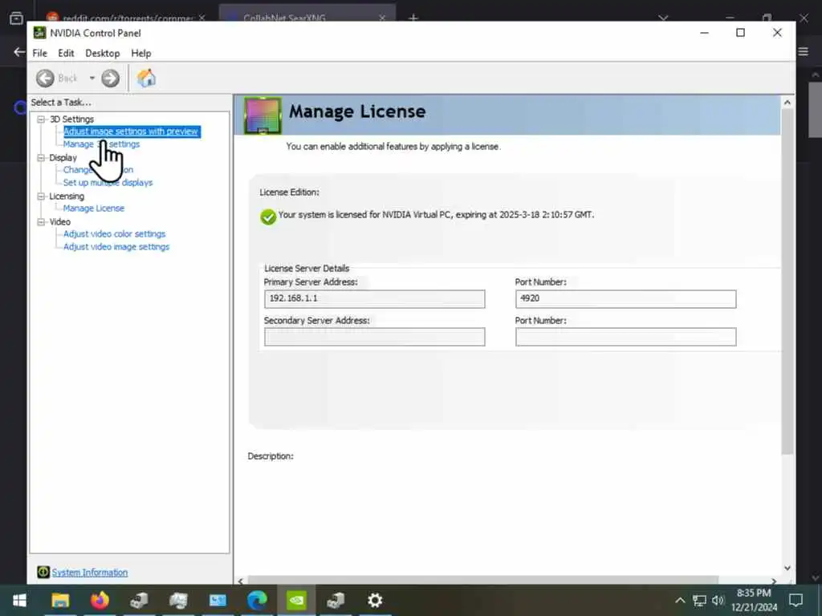Screen dimensions: 822x616
Task: Open the Windows Start menu
Action: click(19, 600)
